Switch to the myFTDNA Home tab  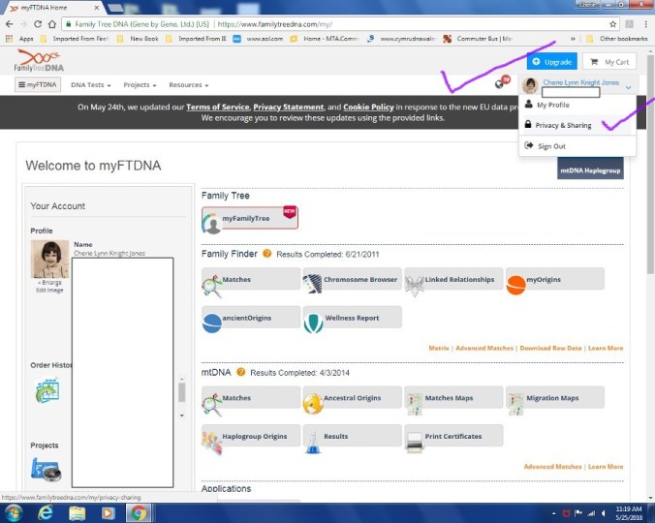[x=52, y=8]
